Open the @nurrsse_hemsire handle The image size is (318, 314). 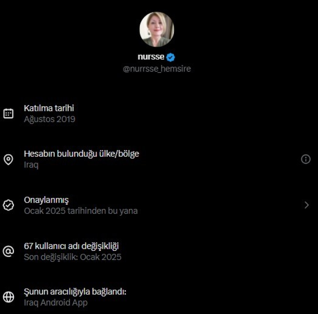pos(157,69)
